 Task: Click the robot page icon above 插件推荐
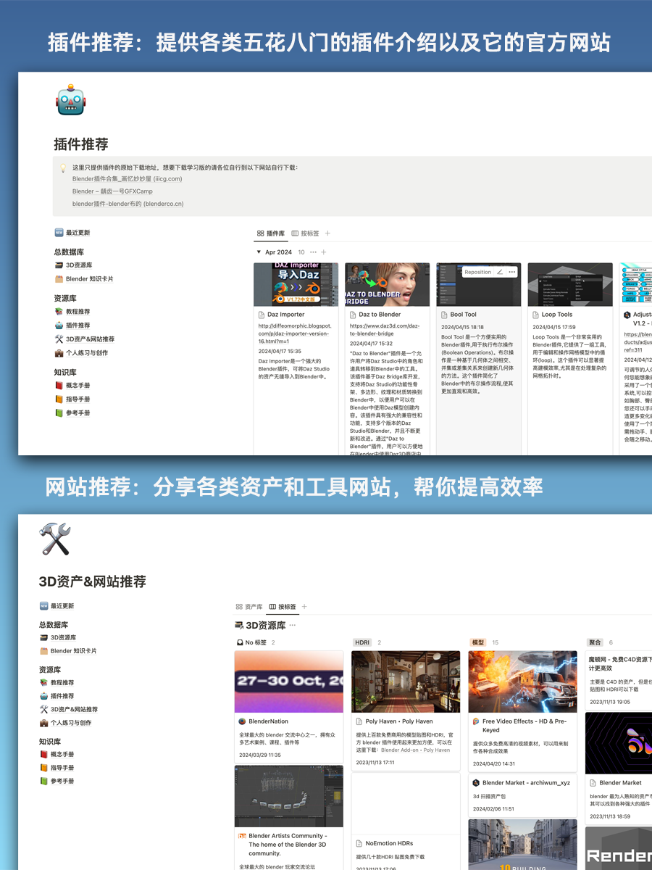(70, 99)
